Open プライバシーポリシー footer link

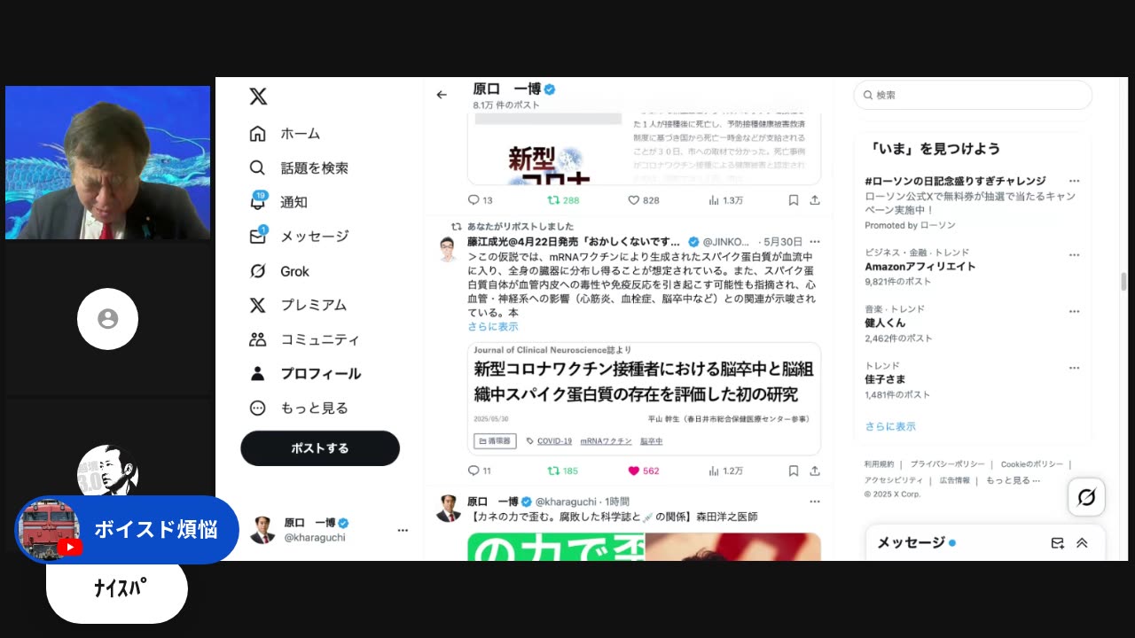[947, 464]
